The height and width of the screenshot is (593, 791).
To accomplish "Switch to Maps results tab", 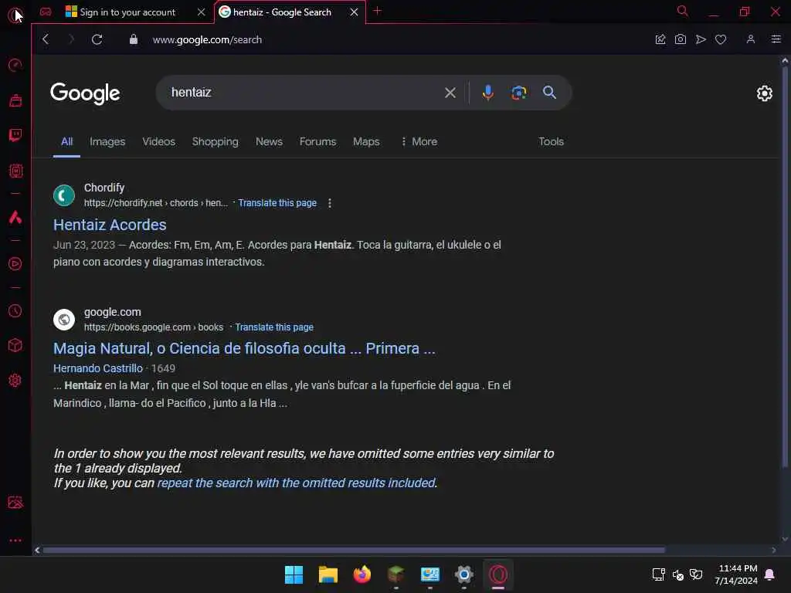I will coord(366,142).
